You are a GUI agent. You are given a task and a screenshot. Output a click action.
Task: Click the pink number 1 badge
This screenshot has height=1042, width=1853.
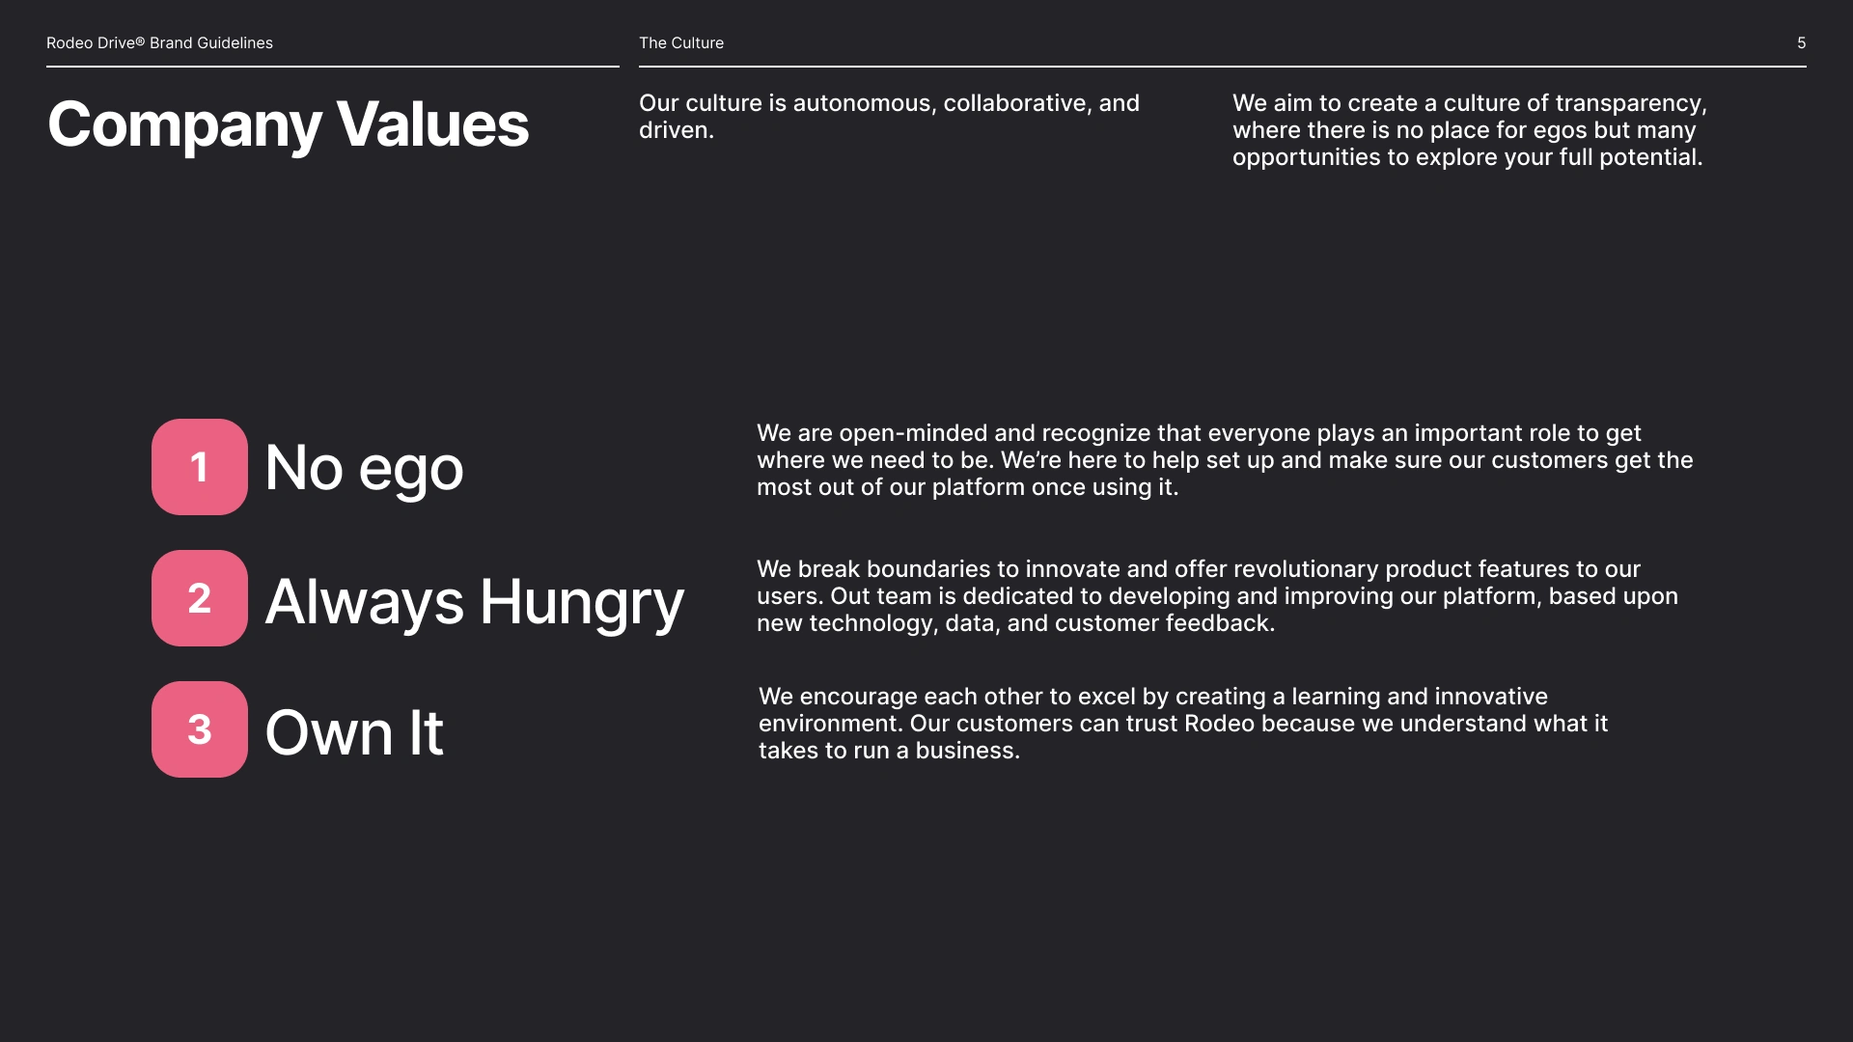coord(200,467)
